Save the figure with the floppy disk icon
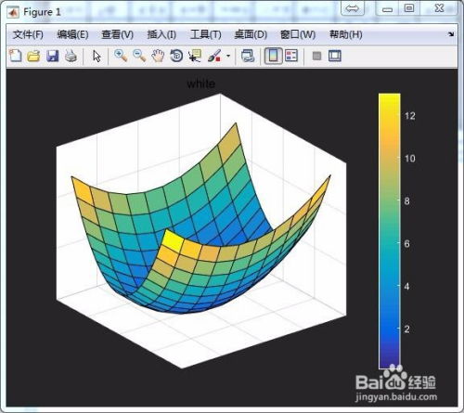This screenshot has height=413, width=464. (x=53, y=56)
